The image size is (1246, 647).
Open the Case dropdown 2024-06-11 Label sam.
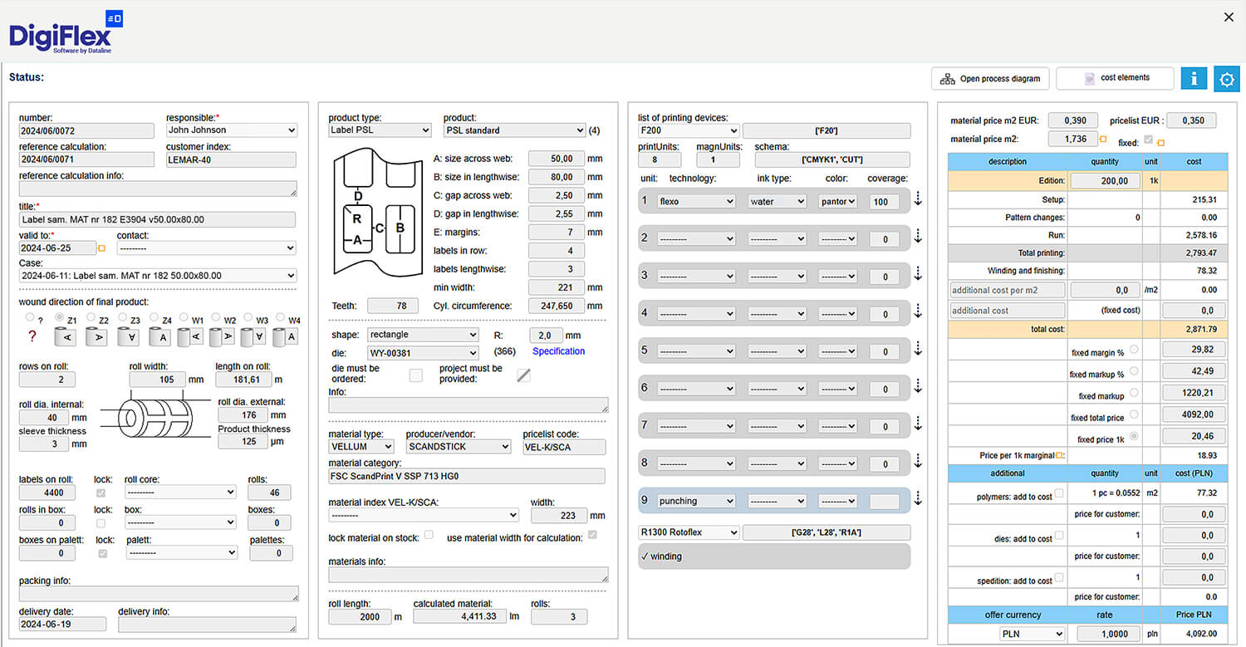pyautogui.click(x=158, y=276)
